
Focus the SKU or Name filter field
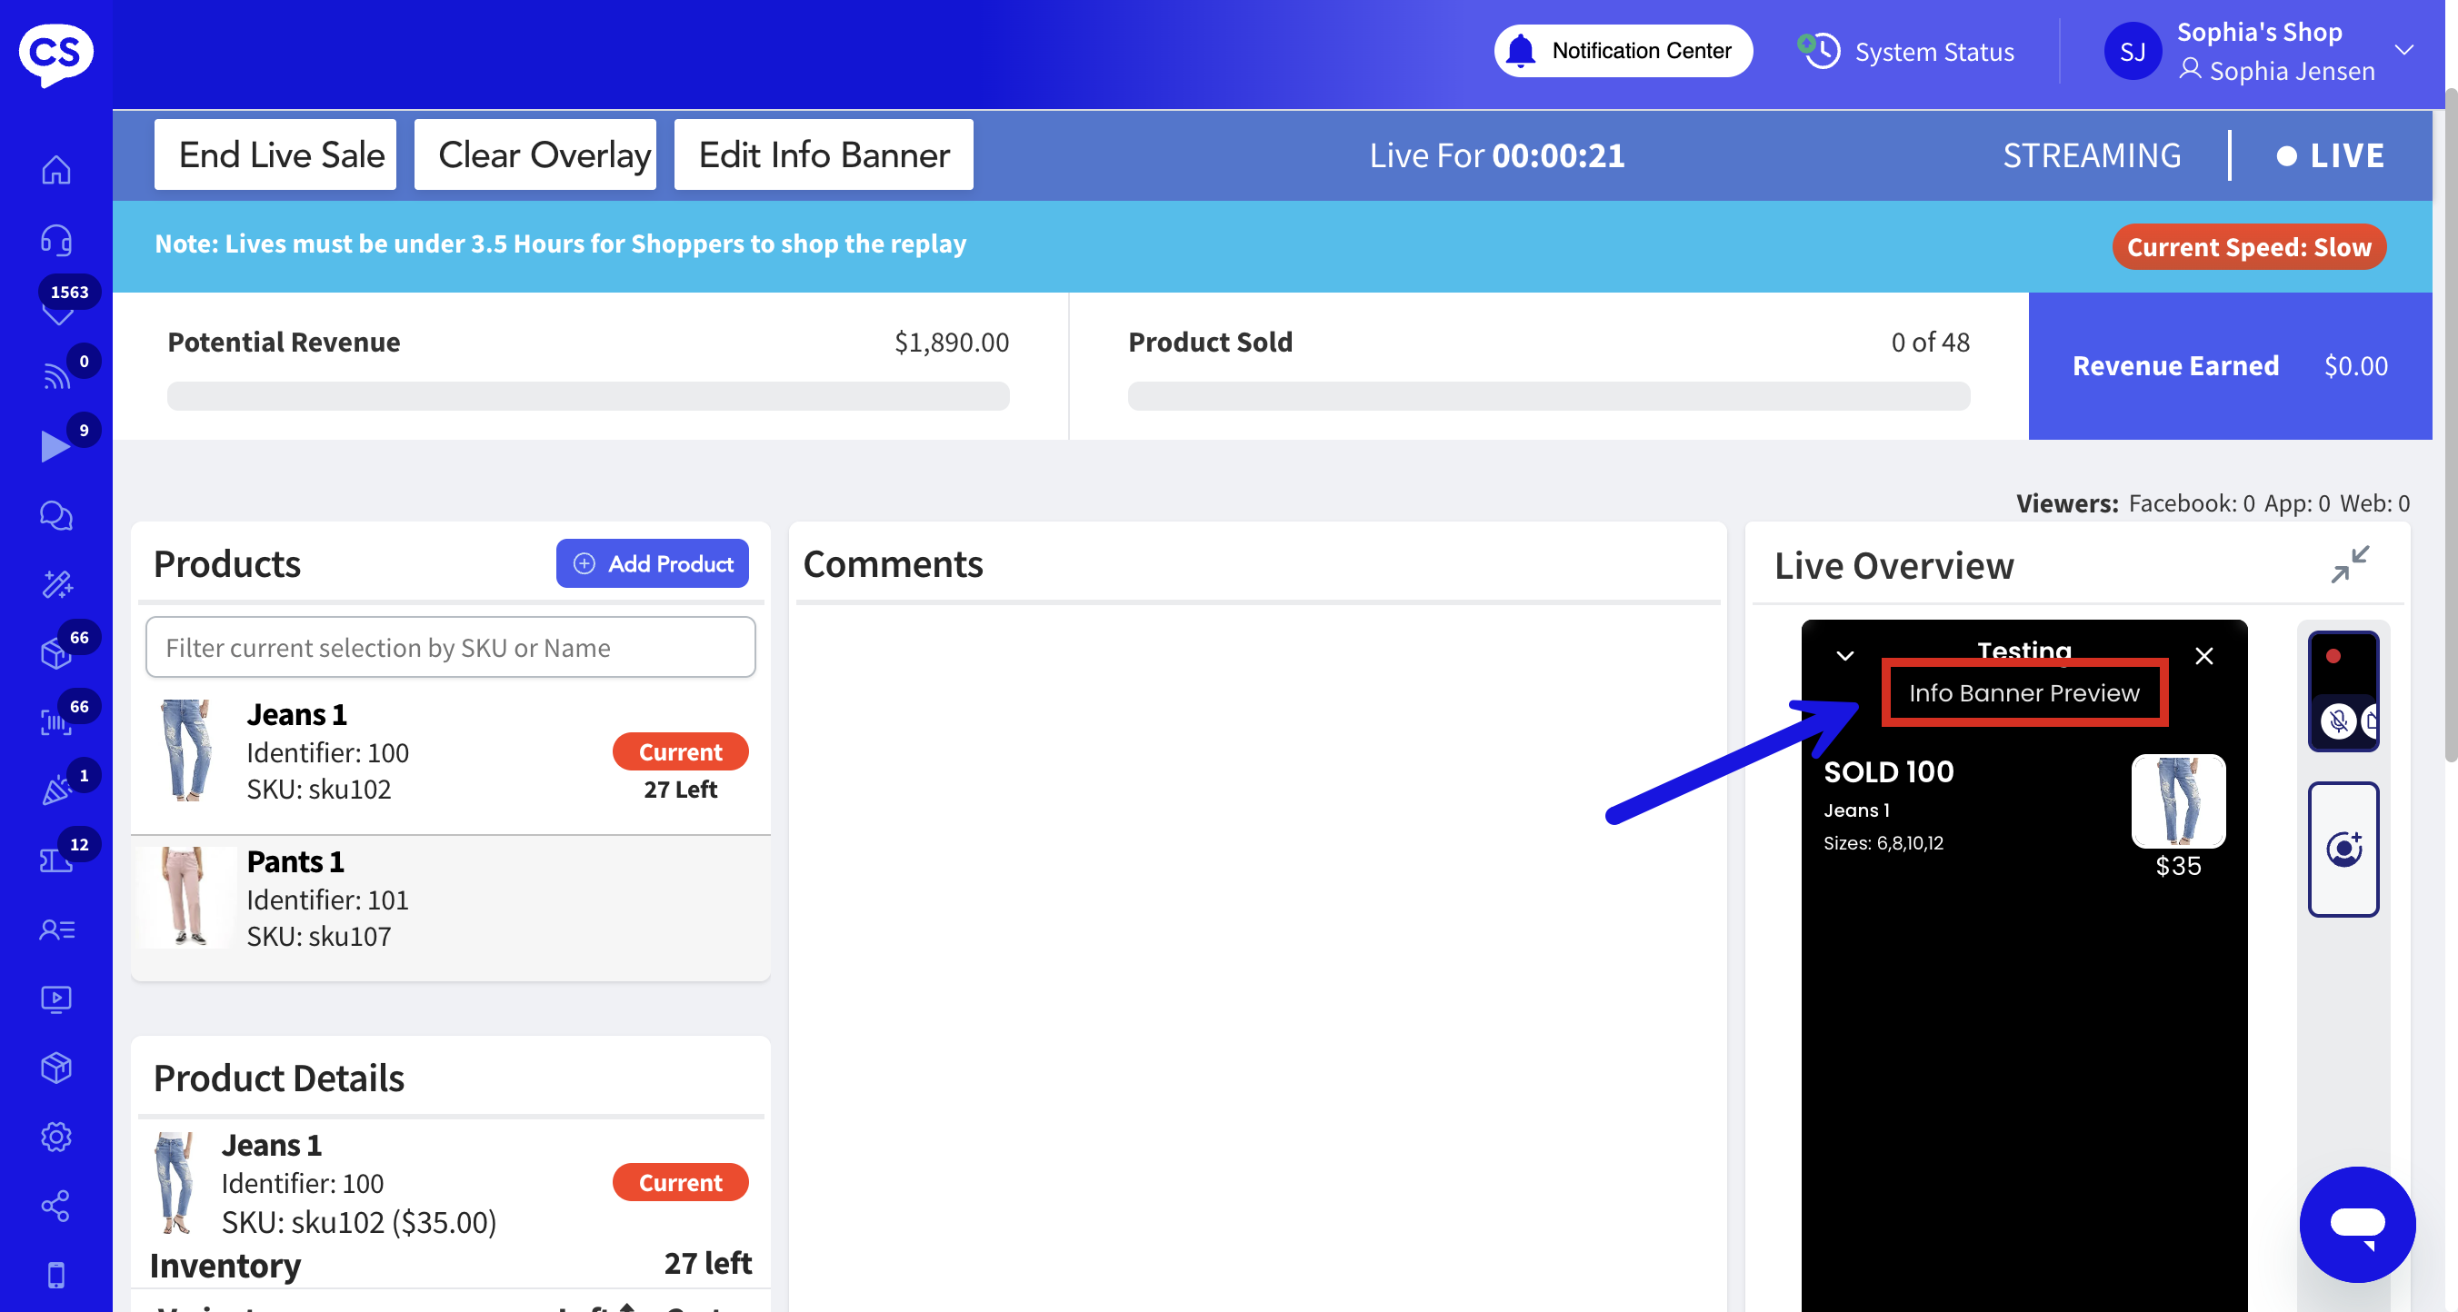(450, 648)
